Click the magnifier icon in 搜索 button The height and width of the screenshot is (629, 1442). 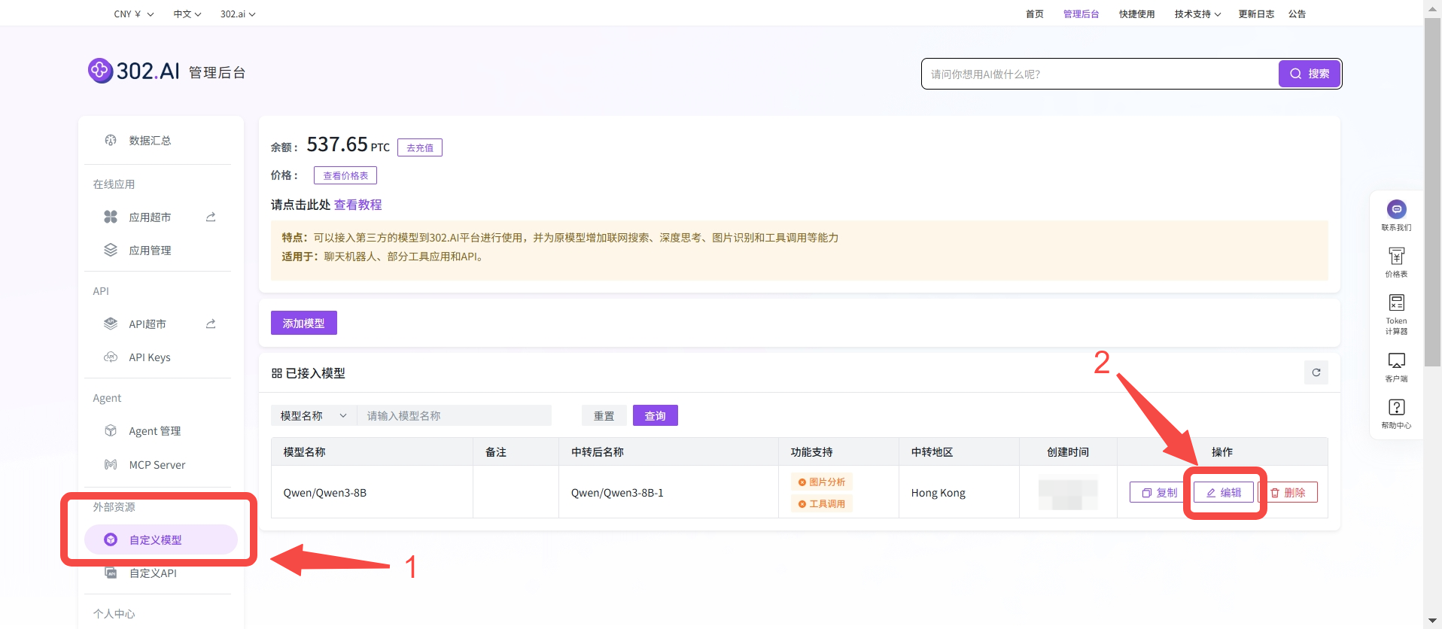click(1296, 74)
